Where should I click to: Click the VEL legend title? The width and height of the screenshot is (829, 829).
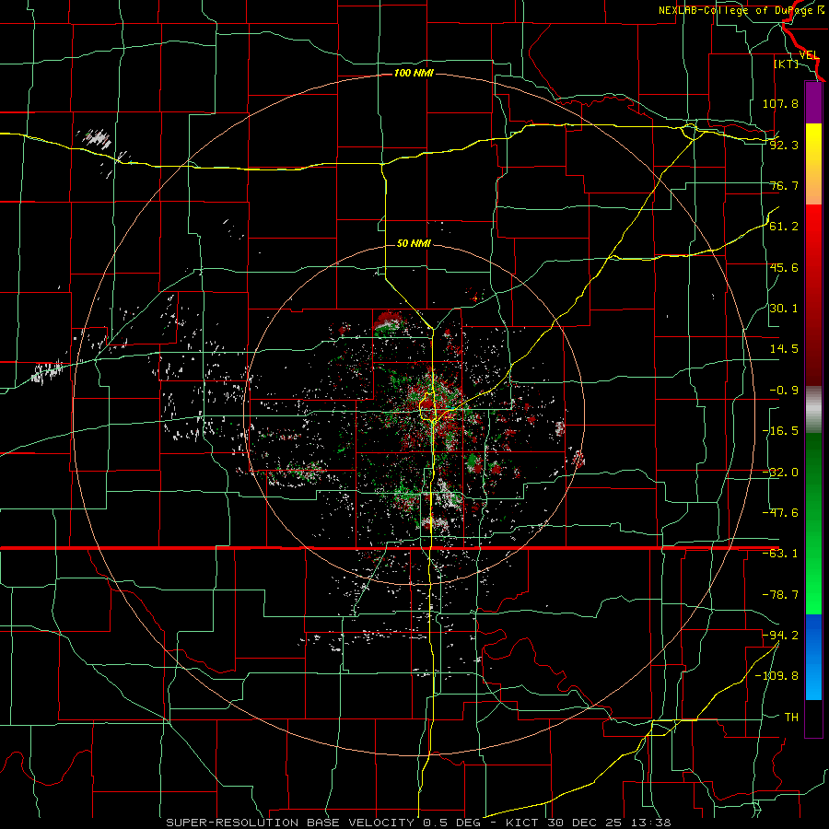(x=809, y=55)
